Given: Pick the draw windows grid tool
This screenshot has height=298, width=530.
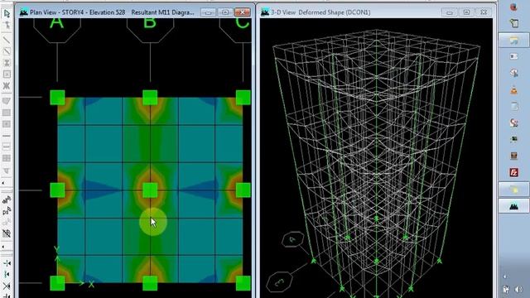Looking at the screenshot, I should point(7,158).
